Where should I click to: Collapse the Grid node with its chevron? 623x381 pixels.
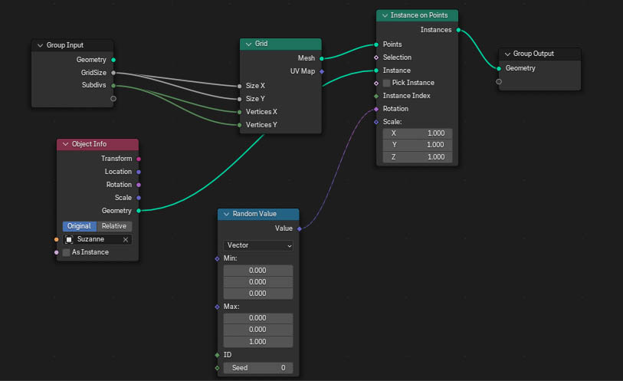pyautogui.click(x=248, y=44)
